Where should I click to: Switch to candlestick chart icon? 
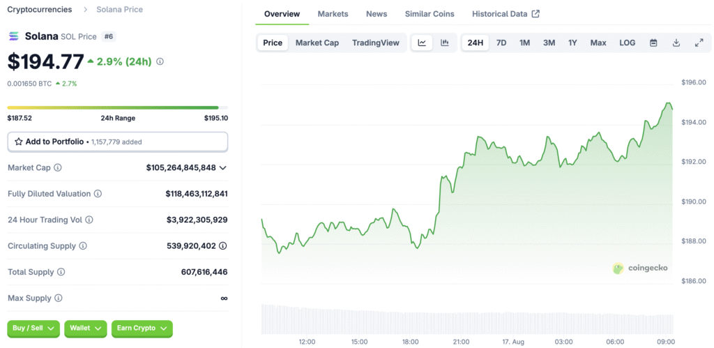pos(444,43)
